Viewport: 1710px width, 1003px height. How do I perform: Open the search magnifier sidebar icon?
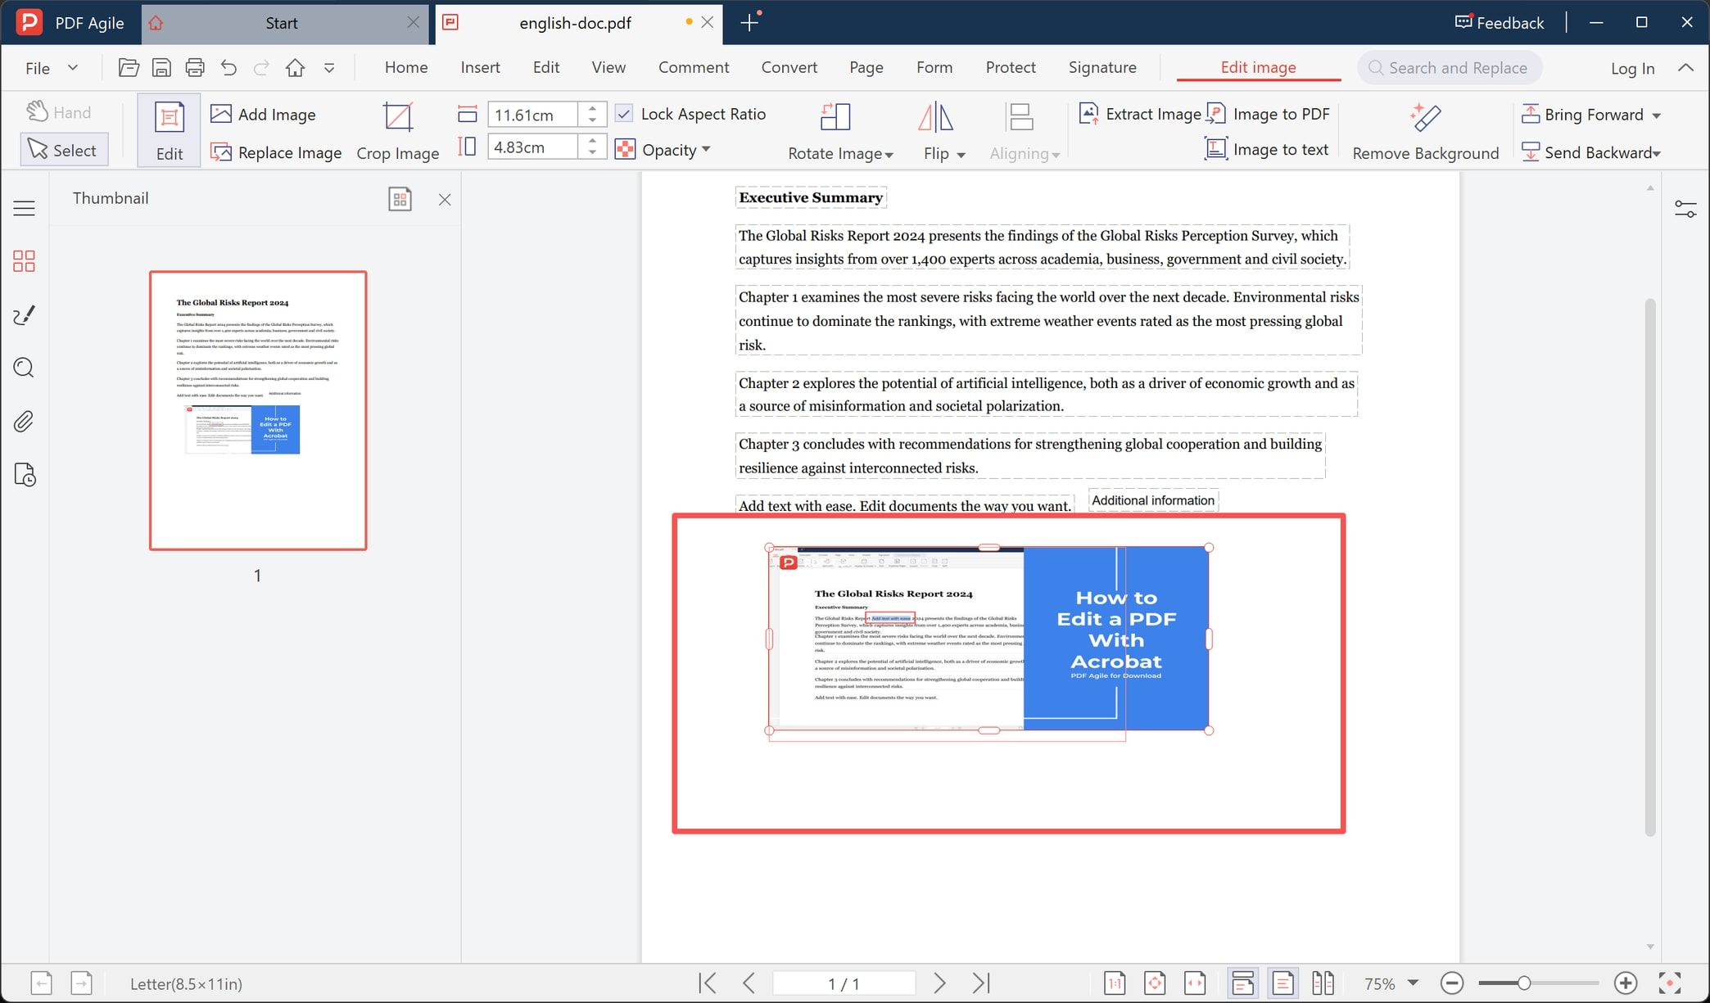pos(24,368)
